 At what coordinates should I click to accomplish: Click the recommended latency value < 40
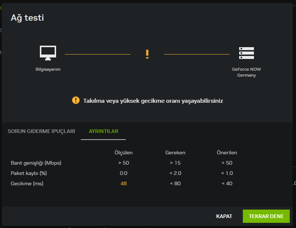coord(227,183)
